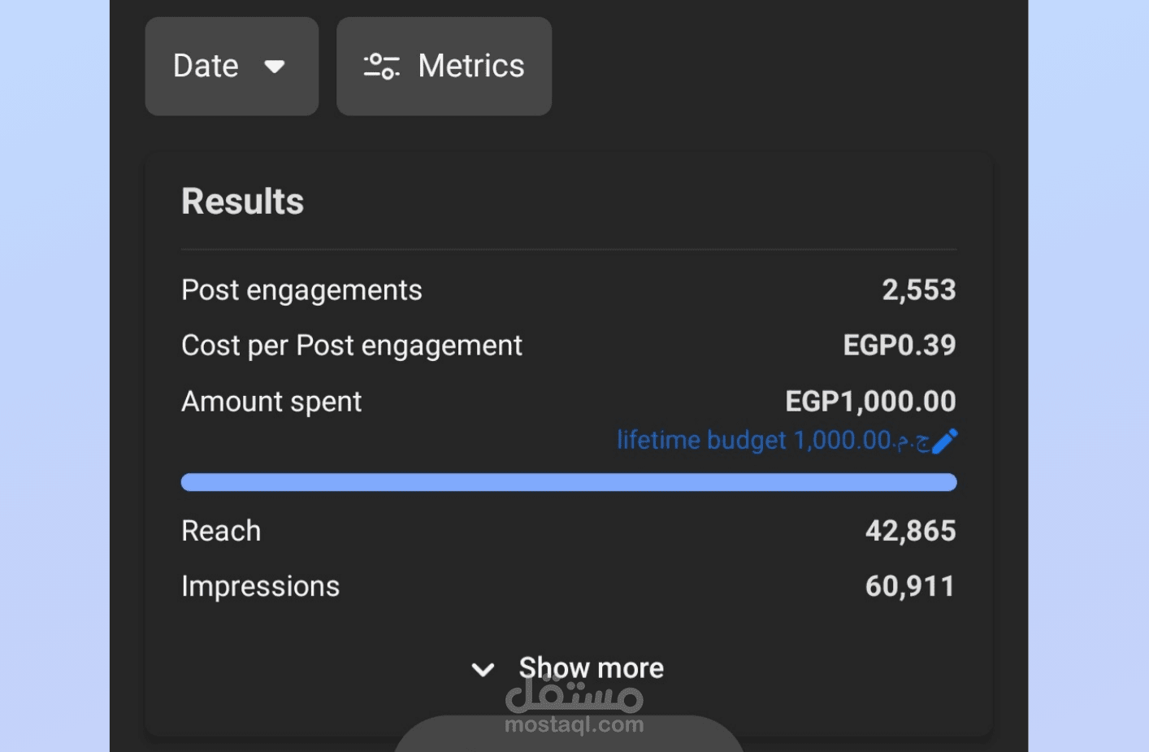Open the Date dropdown caret
This screenshot has width=1149, height=752.
[275, 67]
